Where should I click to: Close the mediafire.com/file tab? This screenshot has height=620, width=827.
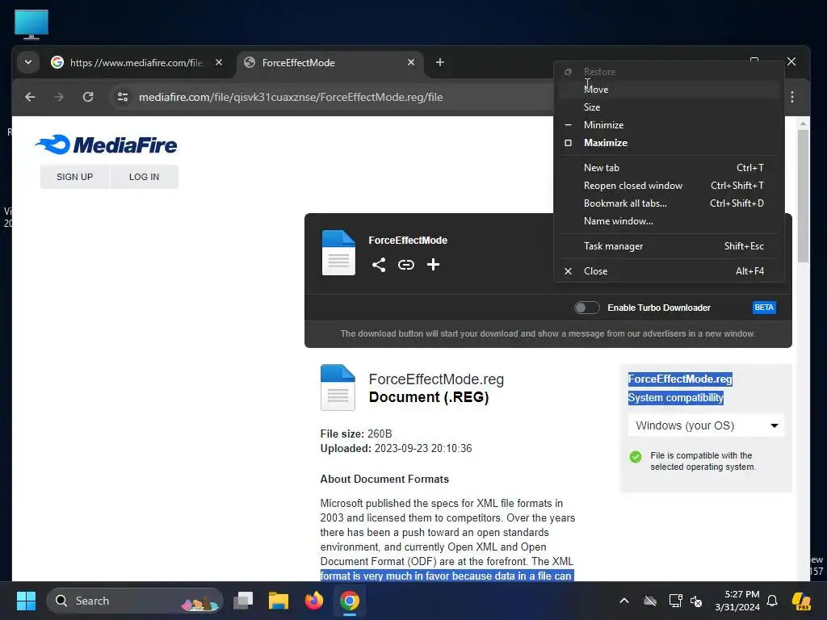219,62
